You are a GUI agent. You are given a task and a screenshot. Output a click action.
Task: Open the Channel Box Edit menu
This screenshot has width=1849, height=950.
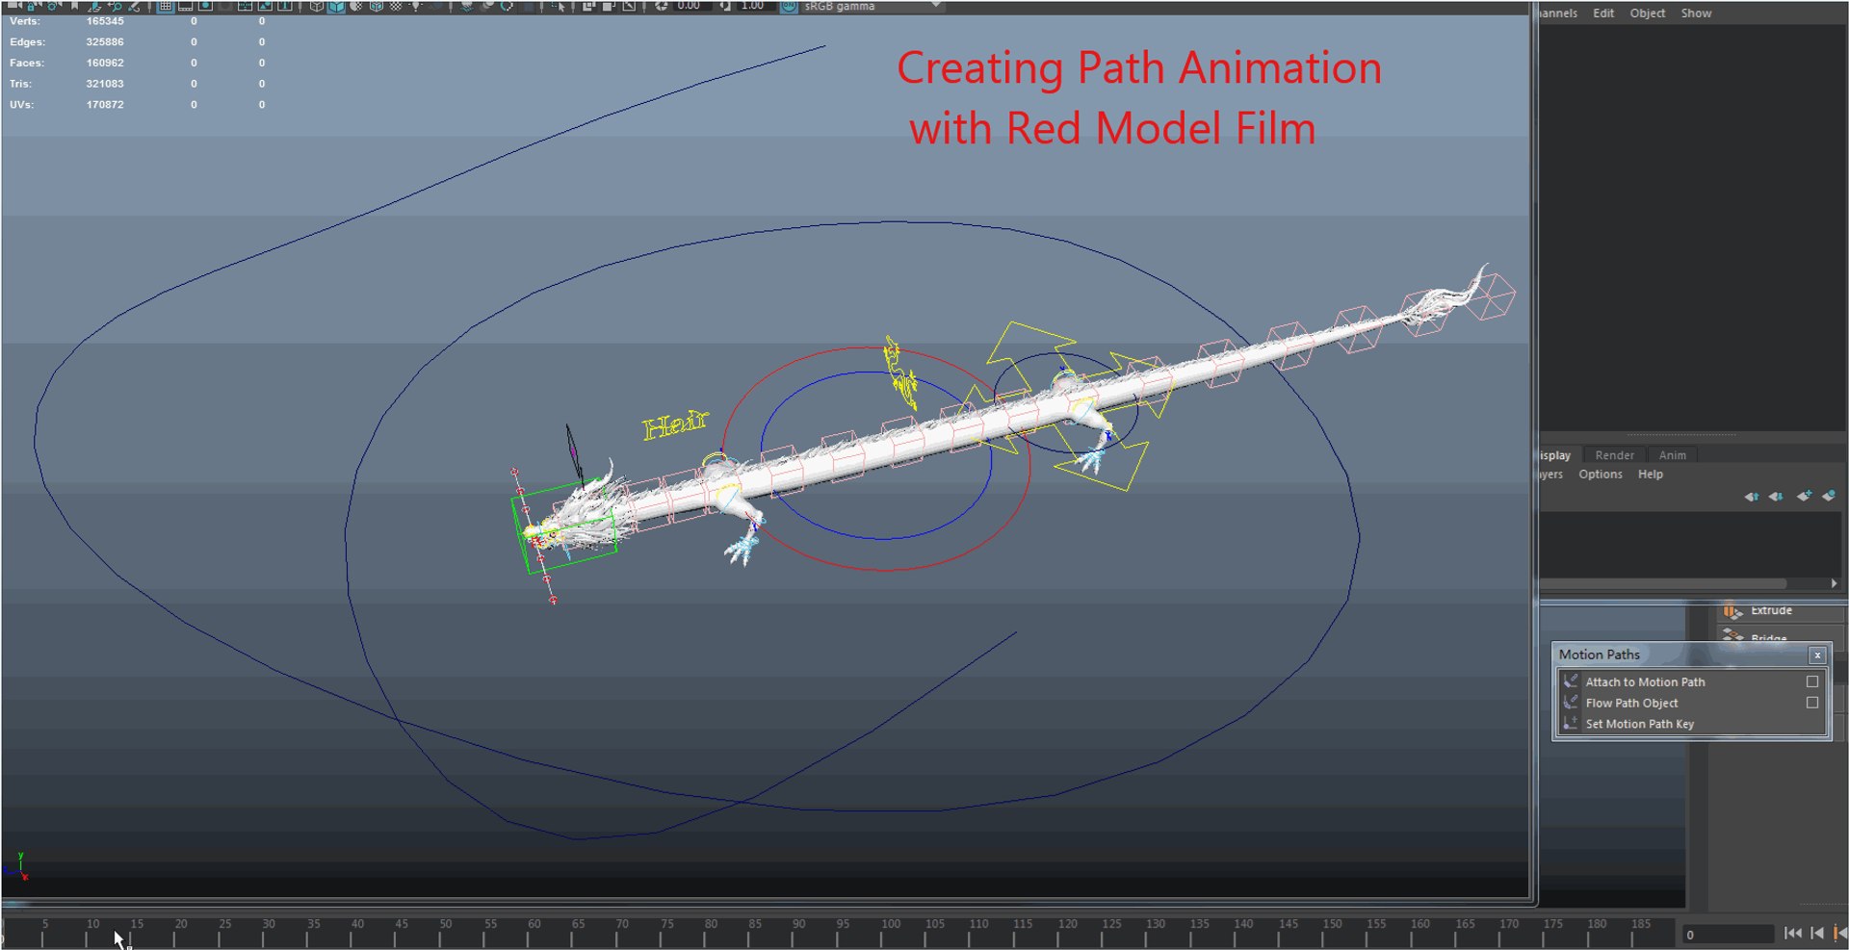click(x=1602, y=13)
